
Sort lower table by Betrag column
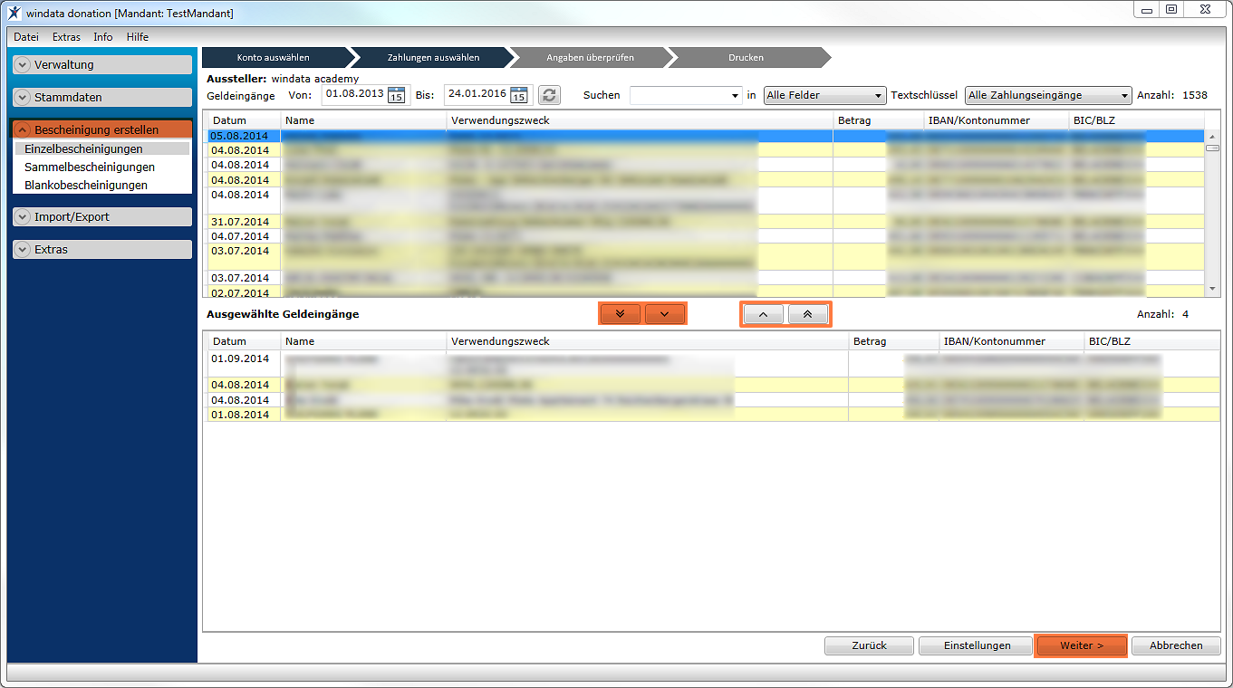point(894,341)
